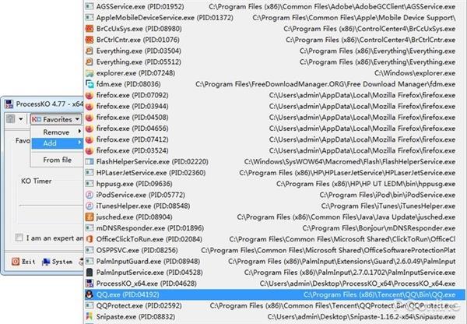Click the Exit button
Screen dimensions: 467x324
coord(23,262)
